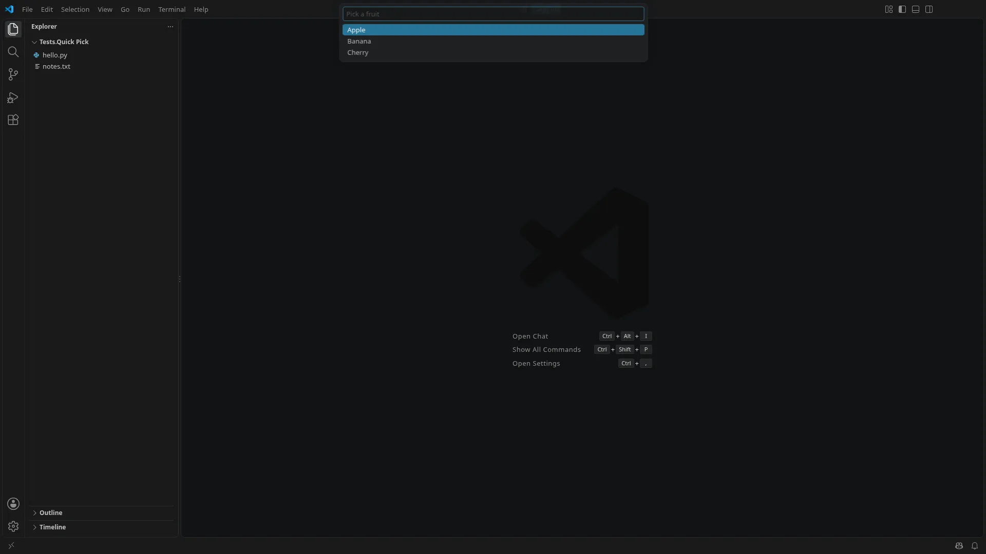Open the Copilot status icon in status bar
The height and width of the screenshot is (554, 986).
pyautogui.click(x=959, y=546)
